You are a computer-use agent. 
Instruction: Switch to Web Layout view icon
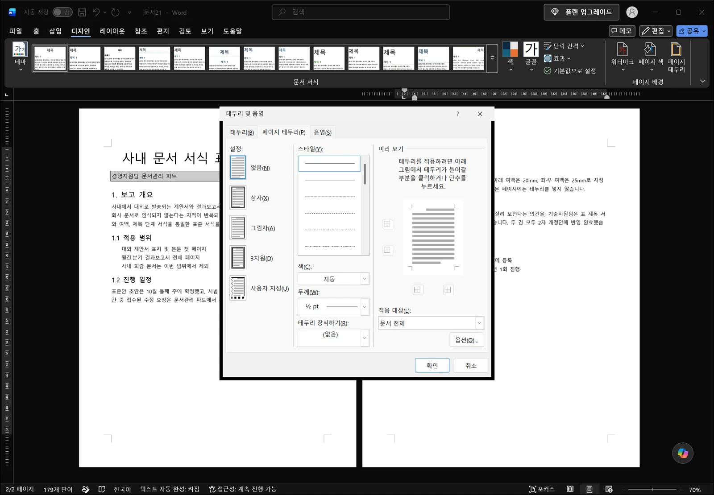609,489
